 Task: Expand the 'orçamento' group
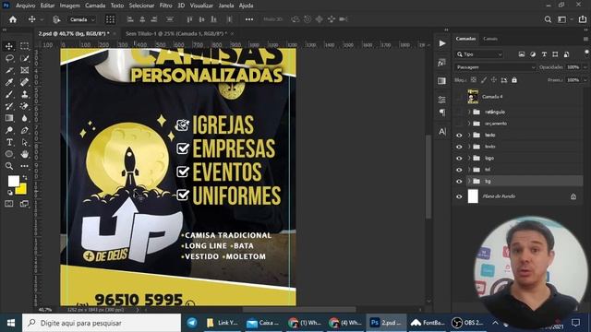[469, 124]
